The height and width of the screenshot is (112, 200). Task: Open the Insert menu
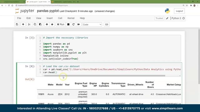point(50,18)
